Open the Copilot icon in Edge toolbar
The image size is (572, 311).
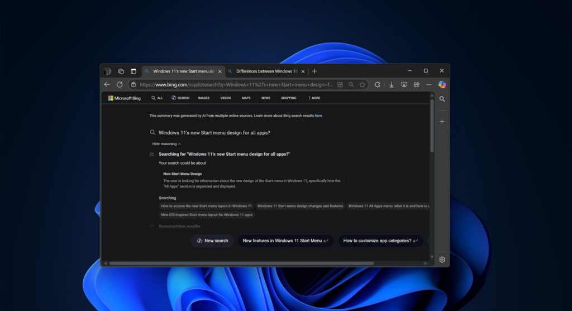(442, 84)
